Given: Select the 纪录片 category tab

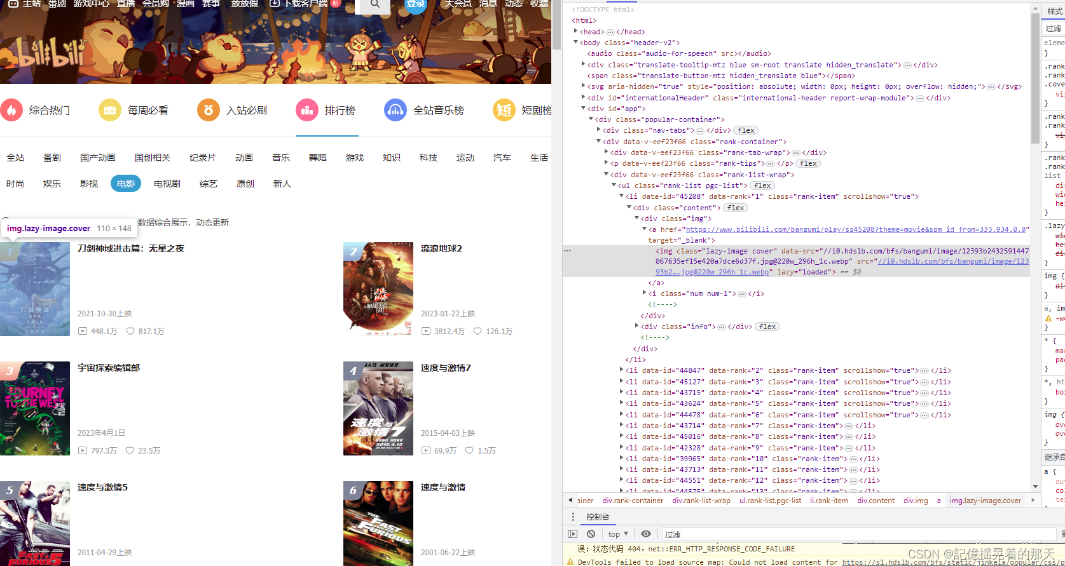Looking at the screenshot, I should coord(203,158).
